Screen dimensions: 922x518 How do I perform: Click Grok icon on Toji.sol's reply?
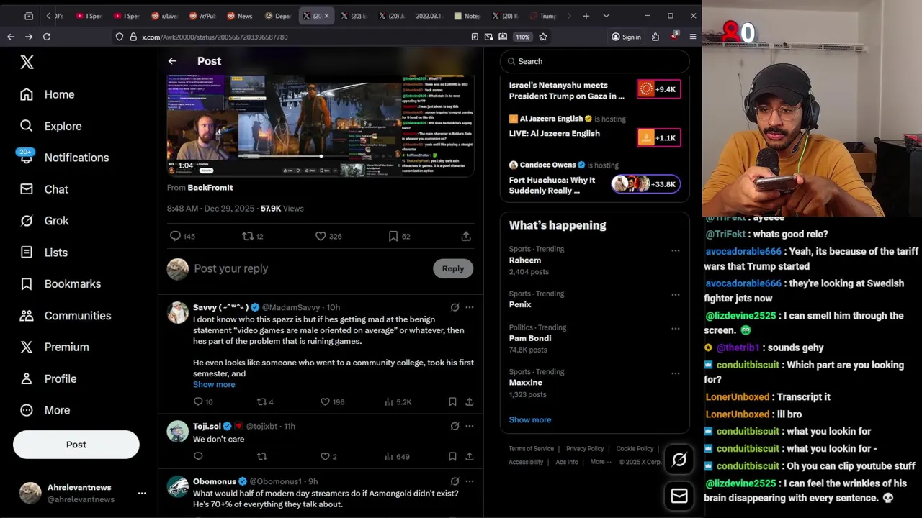click(455, 426)
